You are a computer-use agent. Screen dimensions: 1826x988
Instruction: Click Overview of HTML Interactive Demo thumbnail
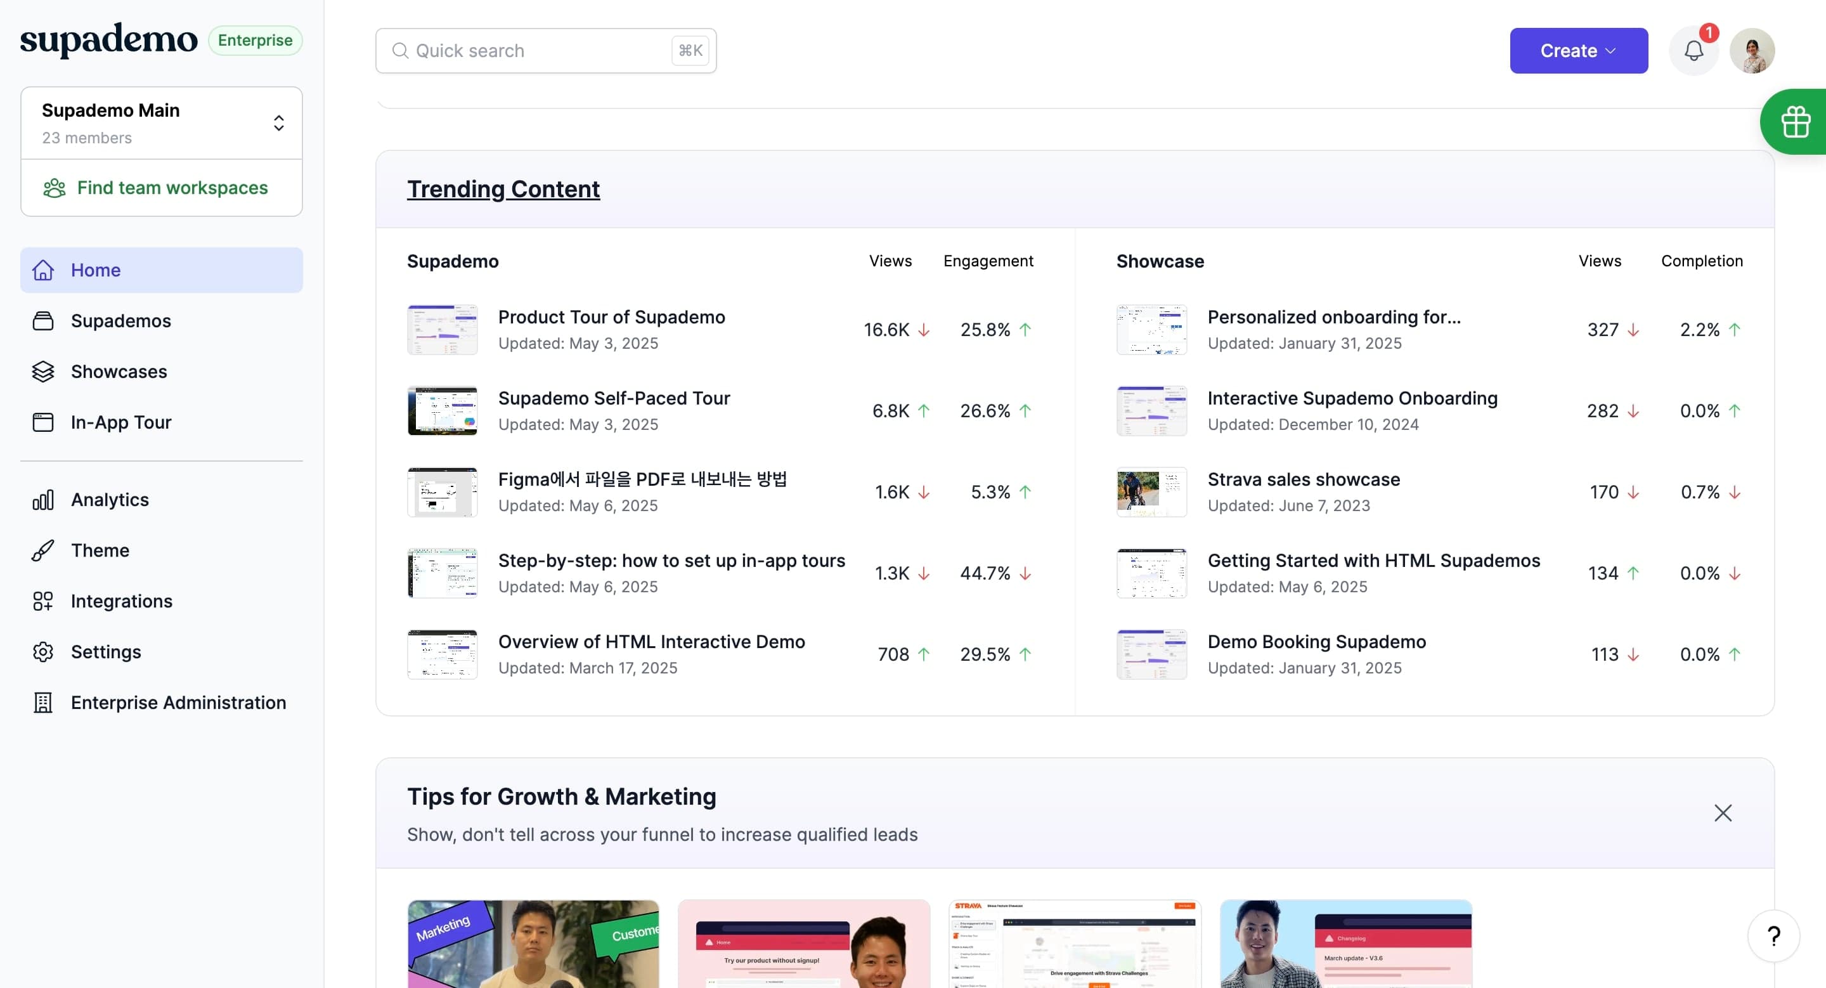click(x=443, y=654)
